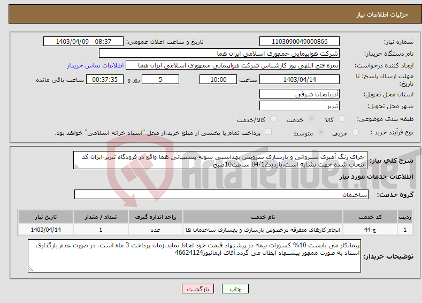Viewport: 422px width, 303px height.
Task: Click the تعداد / مقدار column header
Action: coord(101,217)
